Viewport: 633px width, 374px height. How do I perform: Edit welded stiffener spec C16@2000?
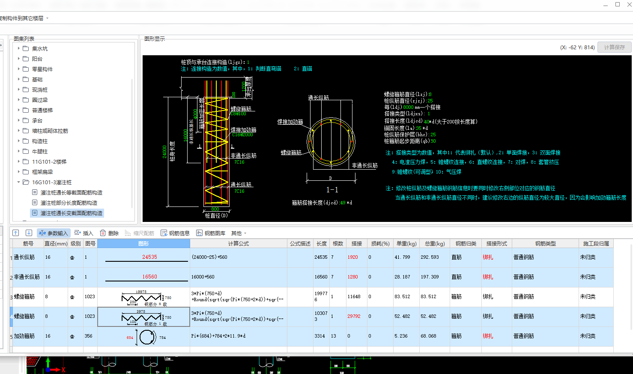[x=242, y=135]
